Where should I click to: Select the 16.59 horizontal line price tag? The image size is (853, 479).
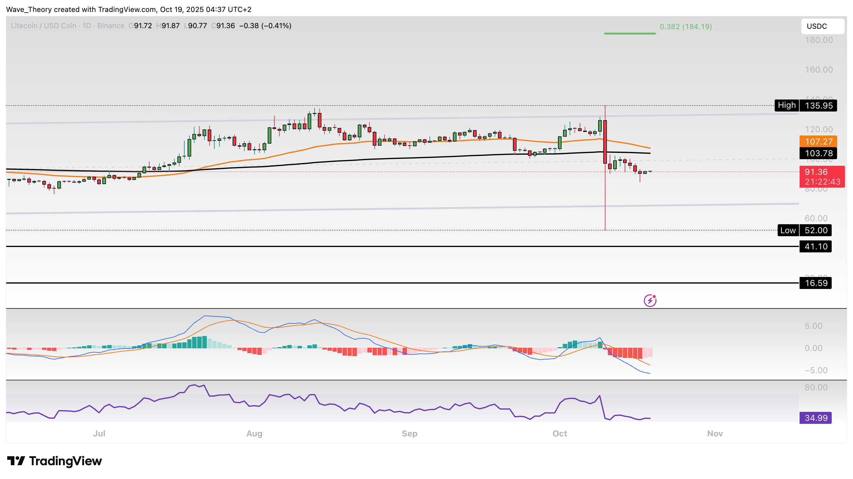tap(815, 283)
